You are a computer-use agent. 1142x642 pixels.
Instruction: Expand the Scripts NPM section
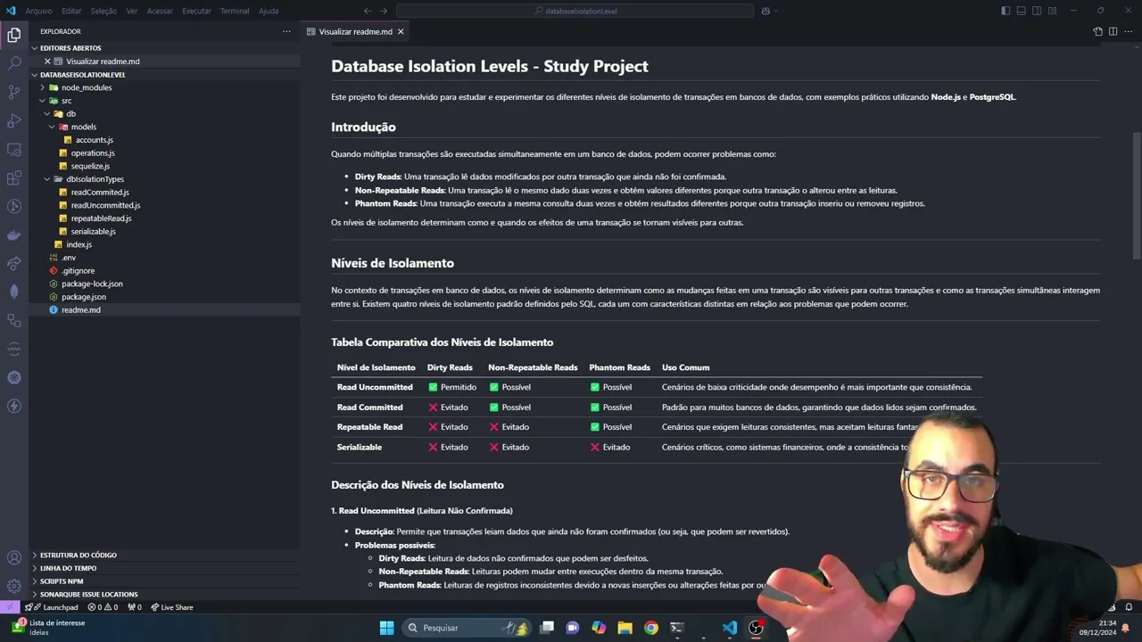click(165, 581)
